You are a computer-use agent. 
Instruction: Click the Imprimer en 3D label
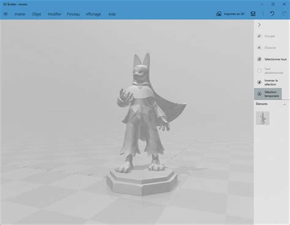234,14
